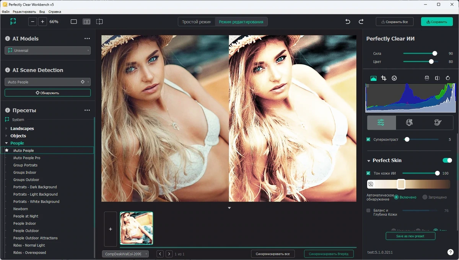459x260 pixels.
Task: Click the skin tone gradient handle
Action: click(x=401, y=184)
